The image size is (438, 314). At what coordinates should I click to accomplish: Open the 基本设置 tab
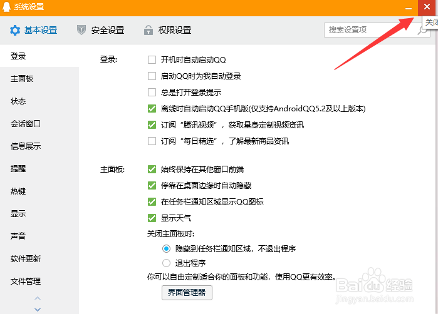point(33,30)
